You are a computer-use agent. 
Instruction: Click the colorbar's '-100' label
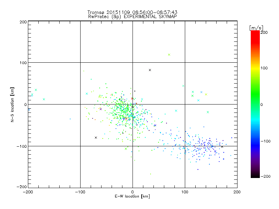(265, 141)
